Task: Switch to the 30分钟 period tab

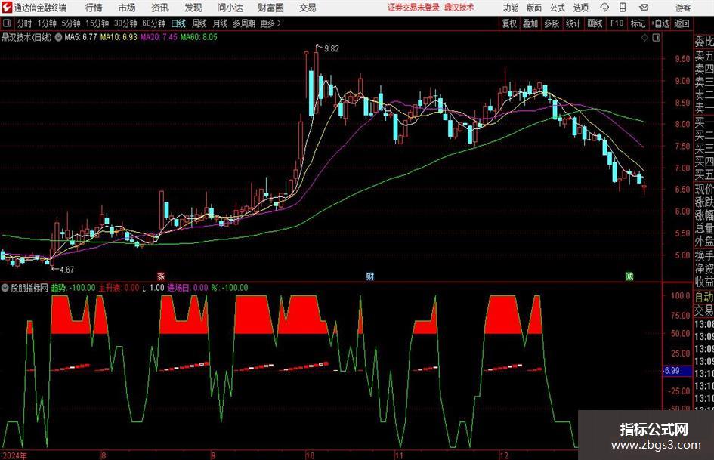Action: (125, 23)
